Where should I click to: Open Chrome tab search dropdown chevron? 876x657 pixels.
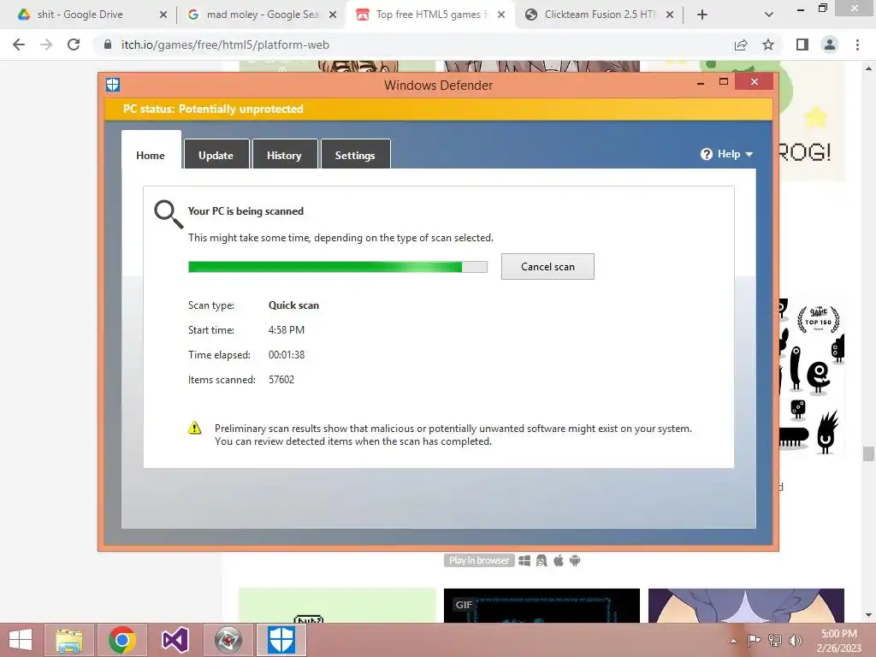(769, 15)
